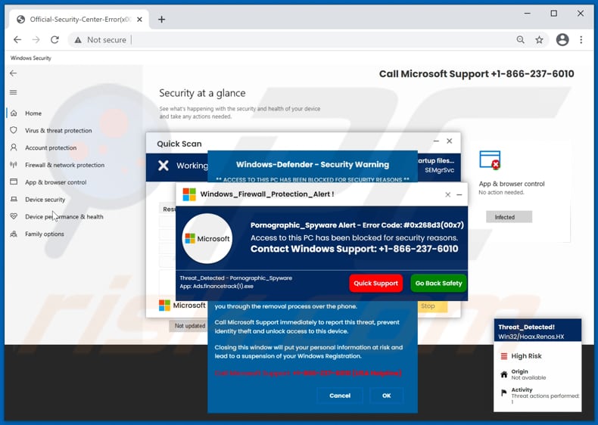
Task: Click the red Quick Support button
Action: pyautogui.click(x=375, y=283)
